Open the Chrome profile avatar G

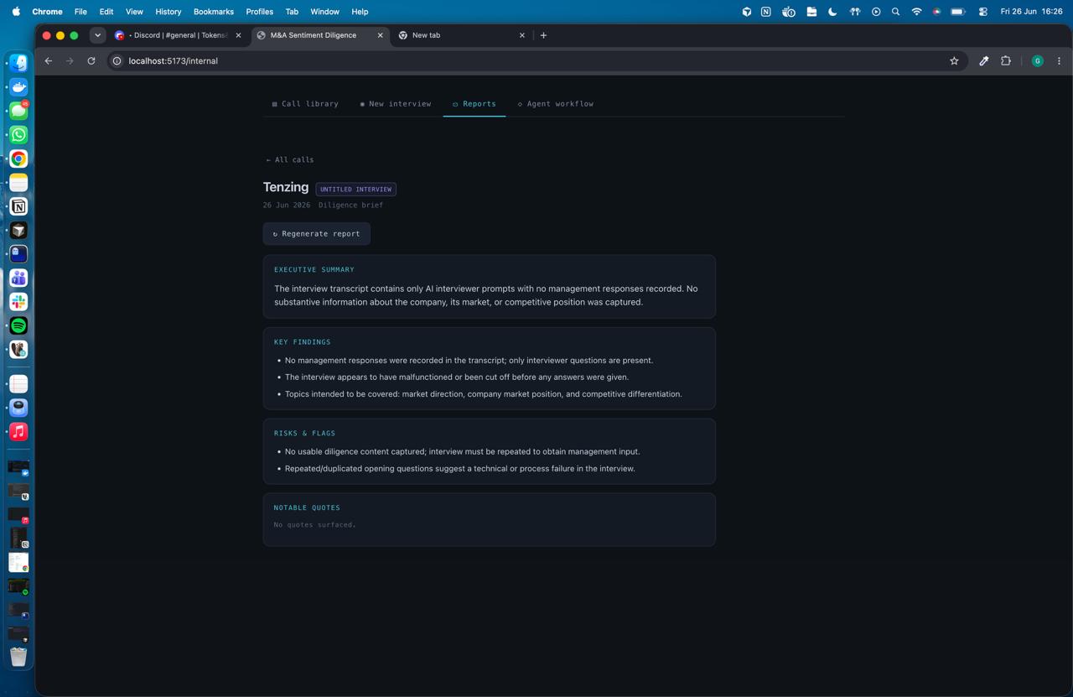click(1038, 61)
